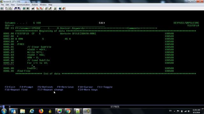Open the Edit menu
204x114 pixels.
coord(7,5)
